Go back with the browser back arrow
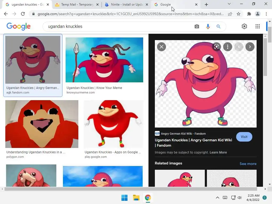 tap(6, 14)
